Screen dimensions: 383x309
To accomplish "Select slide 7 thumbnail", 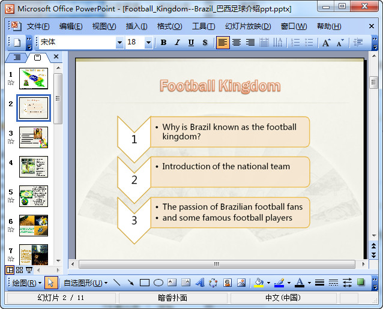I will (34, 254).
